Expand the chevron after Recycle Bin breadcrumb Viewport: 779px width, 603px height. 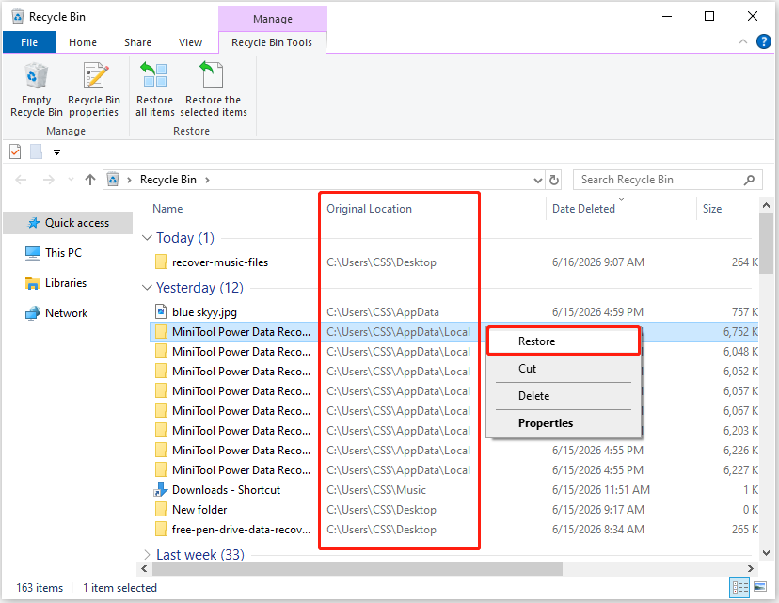[x=207, y=180]
